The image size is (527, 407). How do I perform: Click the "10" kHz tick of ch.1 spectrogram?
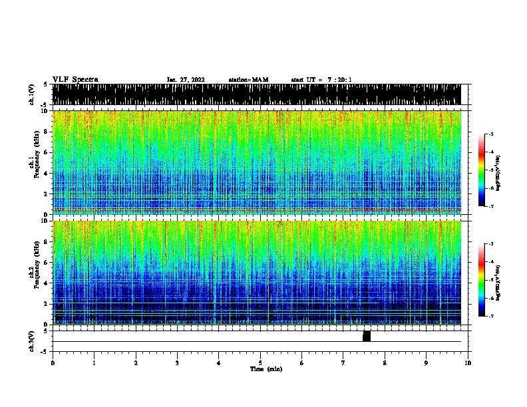44,111
